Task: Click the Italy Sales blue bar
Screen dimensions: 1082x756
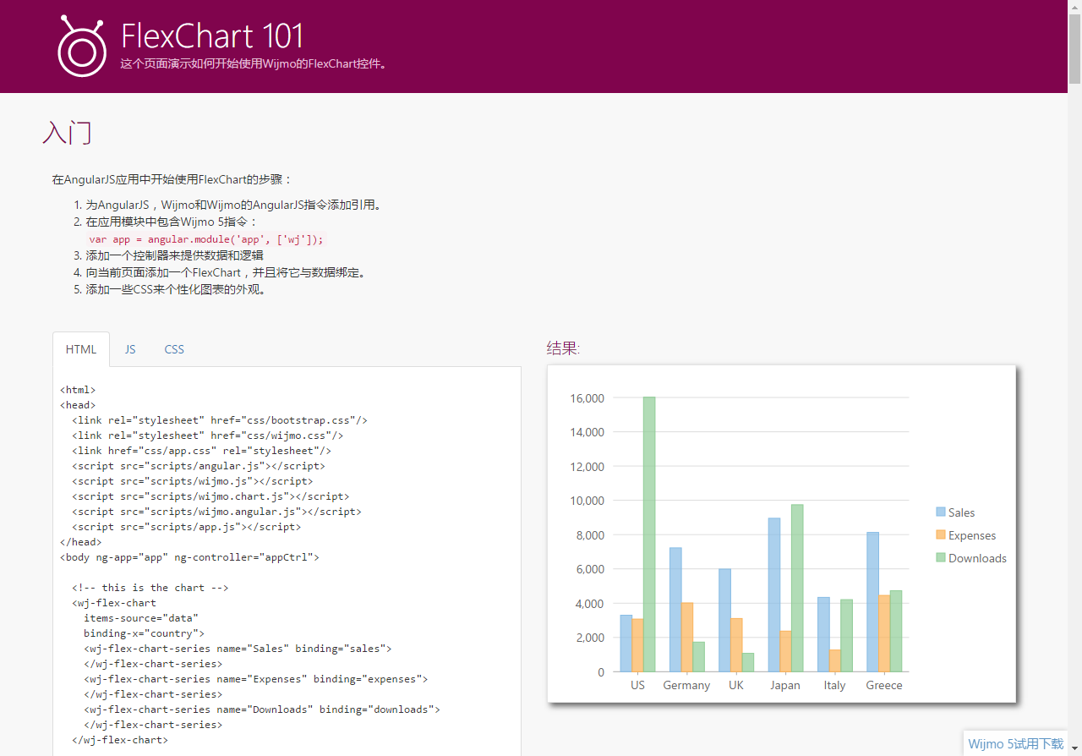Action: (x=823, y=635)
